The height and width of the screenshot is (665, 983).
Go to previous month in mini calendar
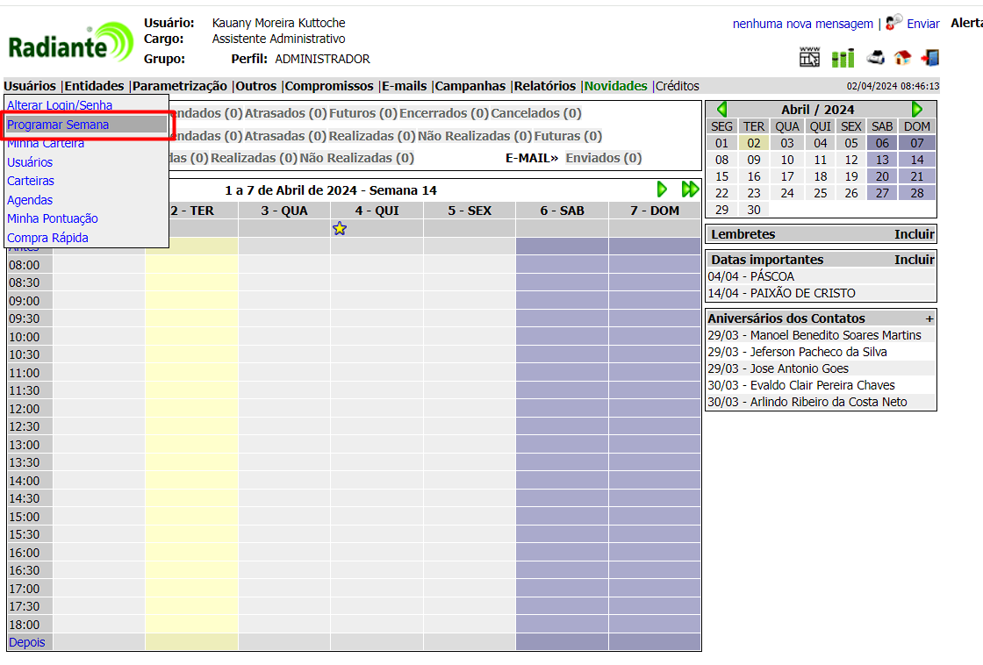tap(721, 110)
